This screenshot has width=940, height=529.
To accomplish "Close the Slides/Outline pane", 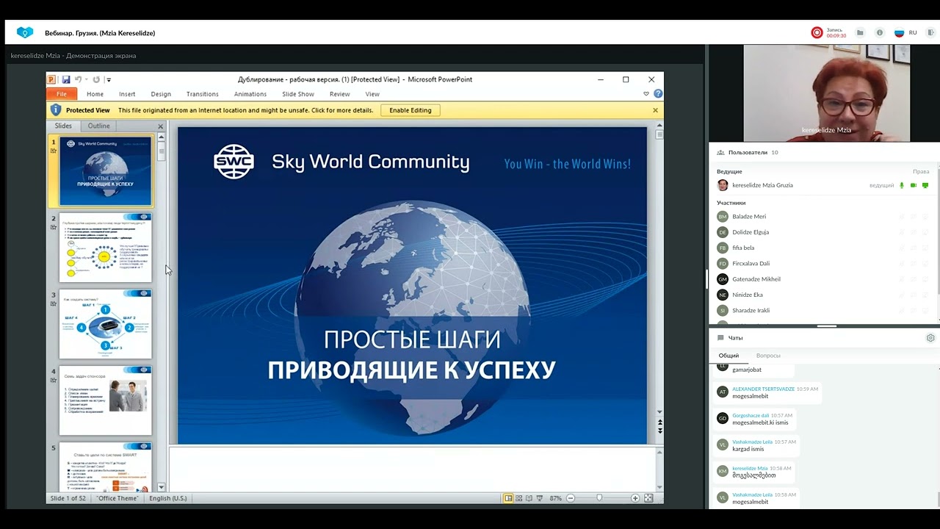I will point(160,126).
